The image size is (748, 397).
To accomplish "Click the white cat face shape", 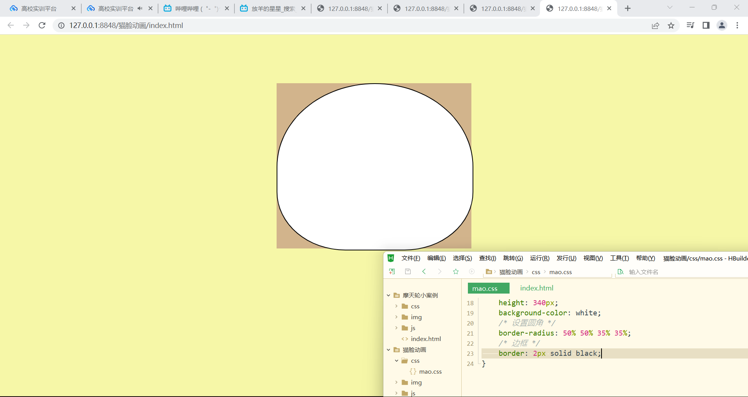I will (x=375, y=166).
